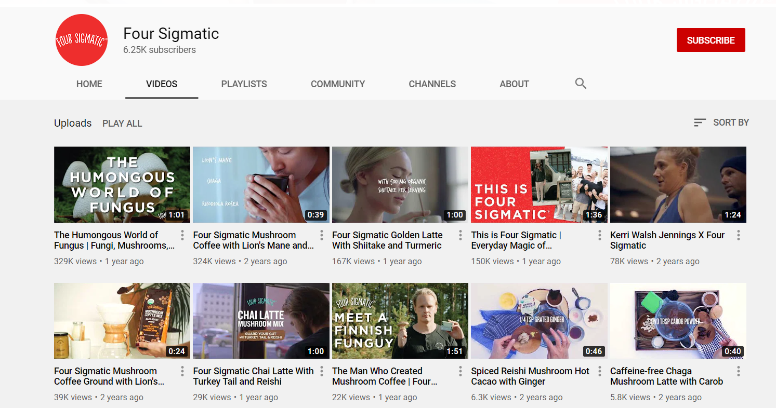Switch to the Playlists tab

244,84
